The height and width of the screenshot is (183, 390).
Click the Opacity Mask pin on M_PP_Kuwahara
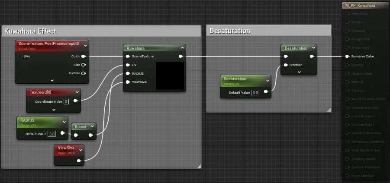tap(347, 74)
